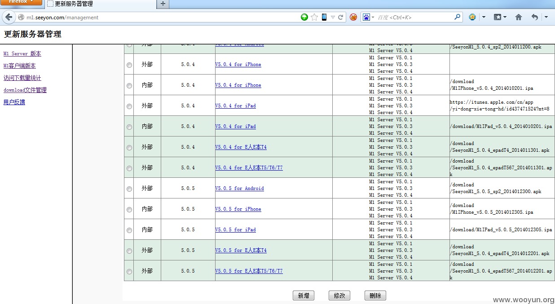Open V5.0.5 for Android link
The image size is (555, 304).
pyautogui.click(x=239, y=188)
